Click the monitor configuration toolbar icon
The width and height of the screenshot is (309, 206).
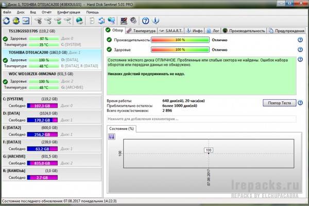124,21
